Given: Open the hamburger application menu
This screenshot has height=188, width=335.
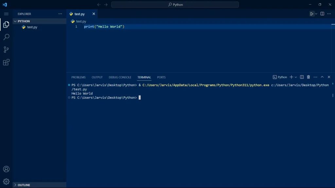Looking at the screenshot, I should pyautogui.click(x=6, y=14).
